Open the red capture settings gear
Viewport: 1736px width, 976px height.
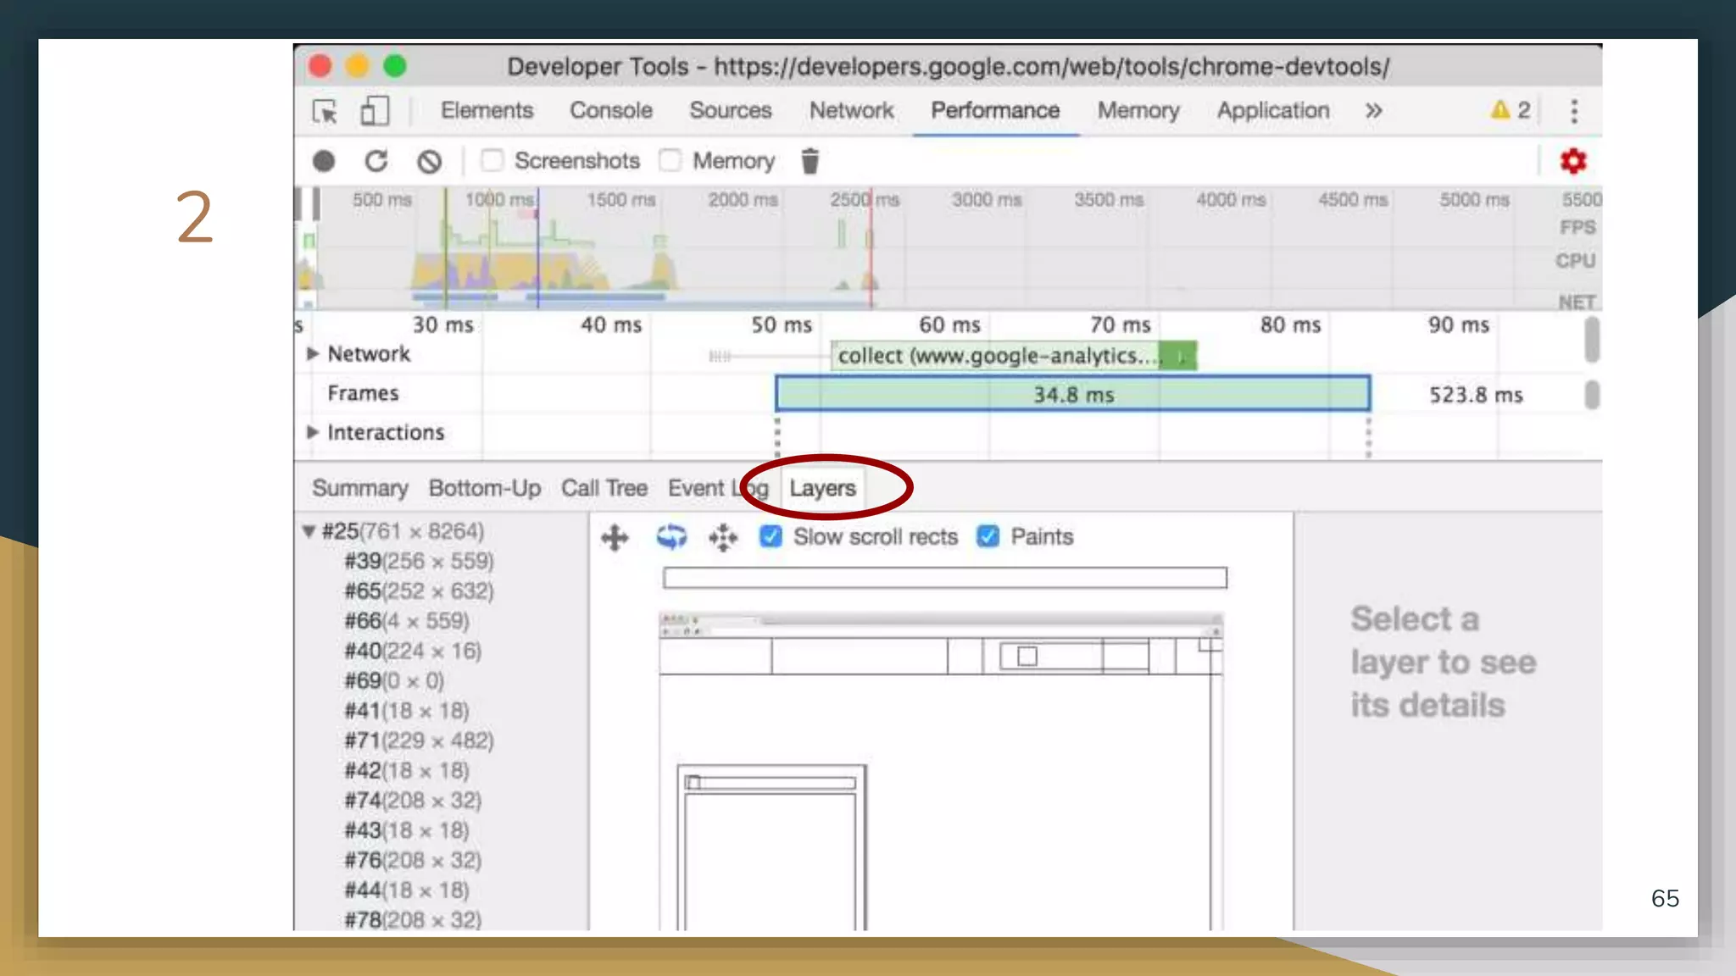(x=1573, y=161)
